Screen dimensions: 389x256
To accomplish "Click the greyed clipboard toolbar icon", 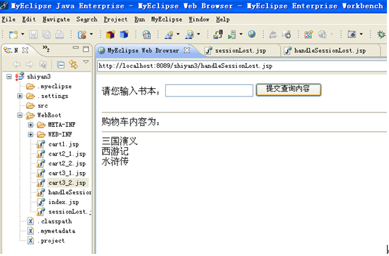I will 273,35.
